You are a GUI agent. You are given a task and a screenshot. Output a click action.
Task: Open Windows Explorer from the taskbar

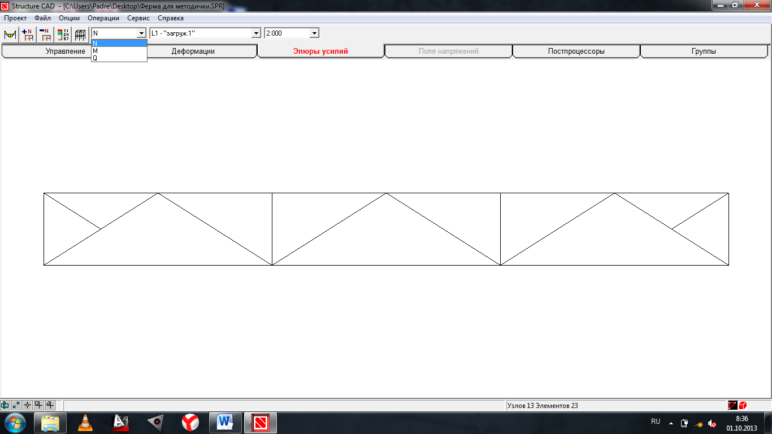click(50, 423)
